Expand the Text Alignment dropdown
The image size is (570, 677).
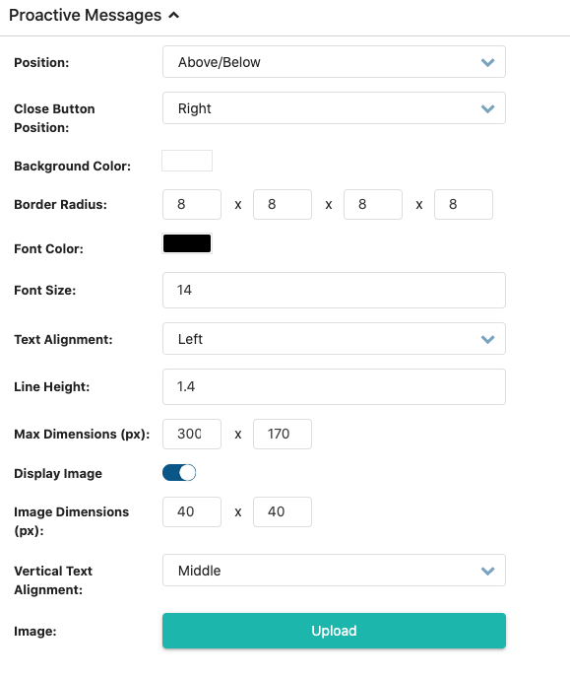(334, 339)
